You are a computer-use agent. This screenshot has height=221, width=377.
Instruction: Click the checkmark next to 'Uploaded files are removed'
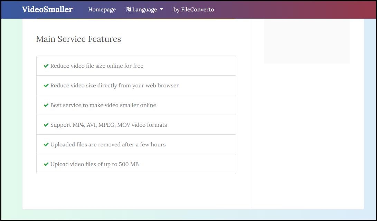click(x=46, y=145)
